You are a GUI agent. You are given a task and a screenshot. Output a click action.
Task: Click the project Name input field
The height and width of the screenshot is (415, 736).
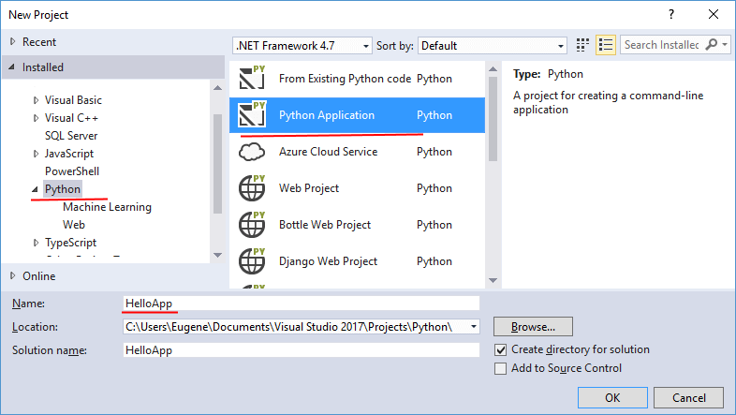301,304
